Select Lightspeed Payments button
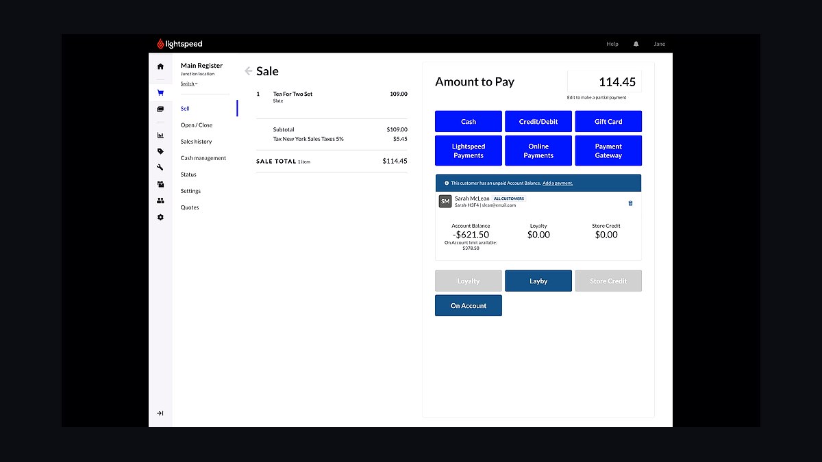This screenshot has height=462, width=822. click(x=469, y=151)
